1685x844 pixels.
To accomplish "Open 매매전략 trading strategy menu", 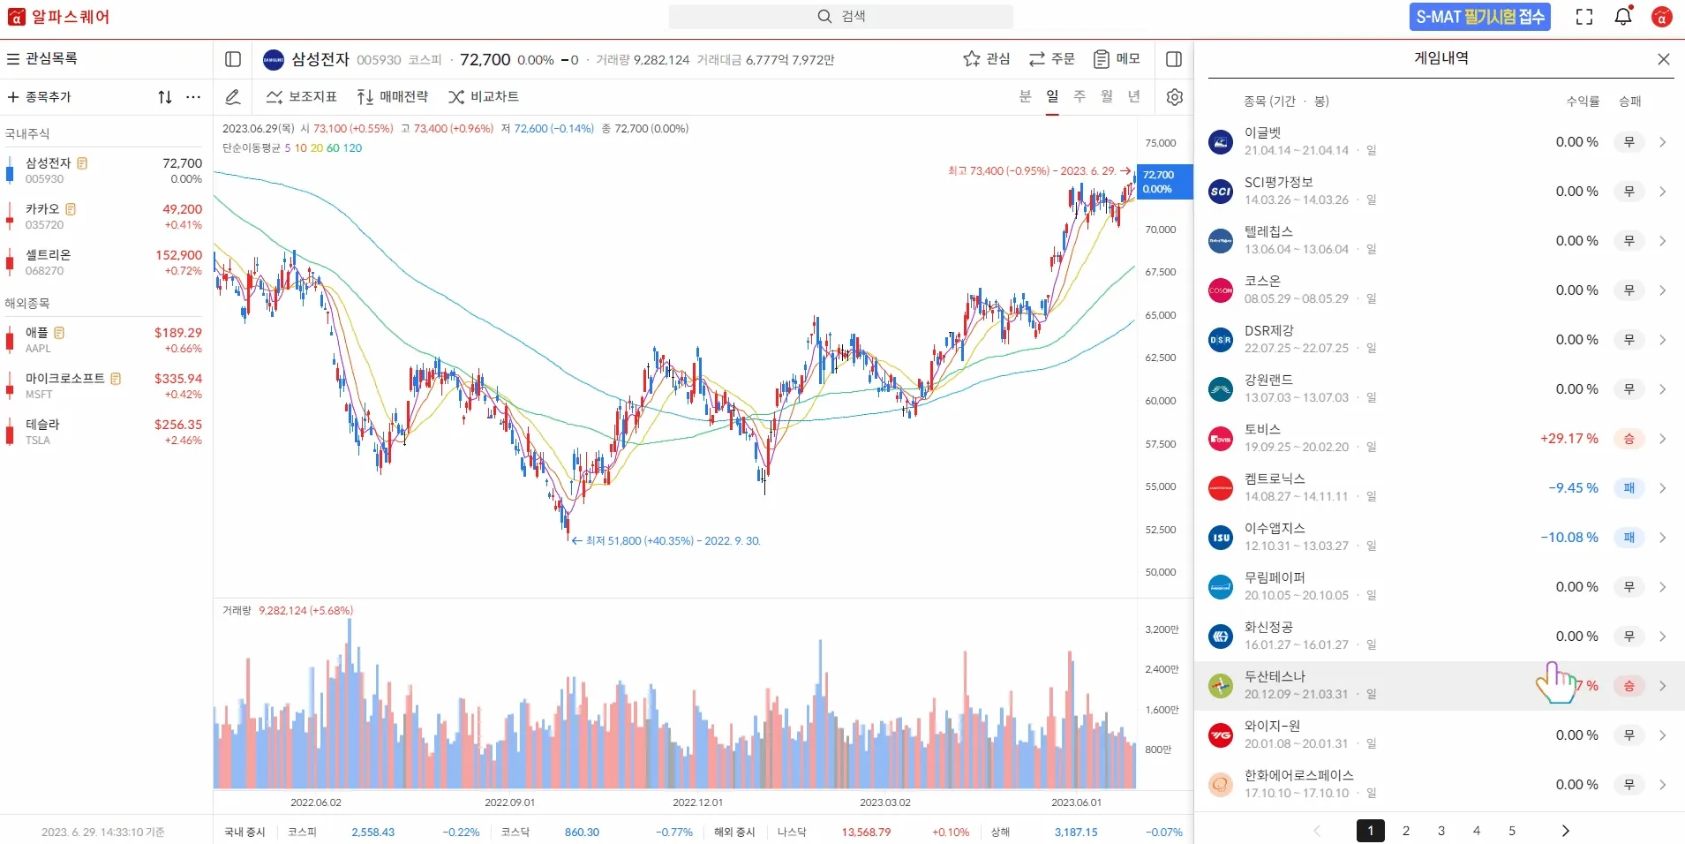I will point(393,97).
